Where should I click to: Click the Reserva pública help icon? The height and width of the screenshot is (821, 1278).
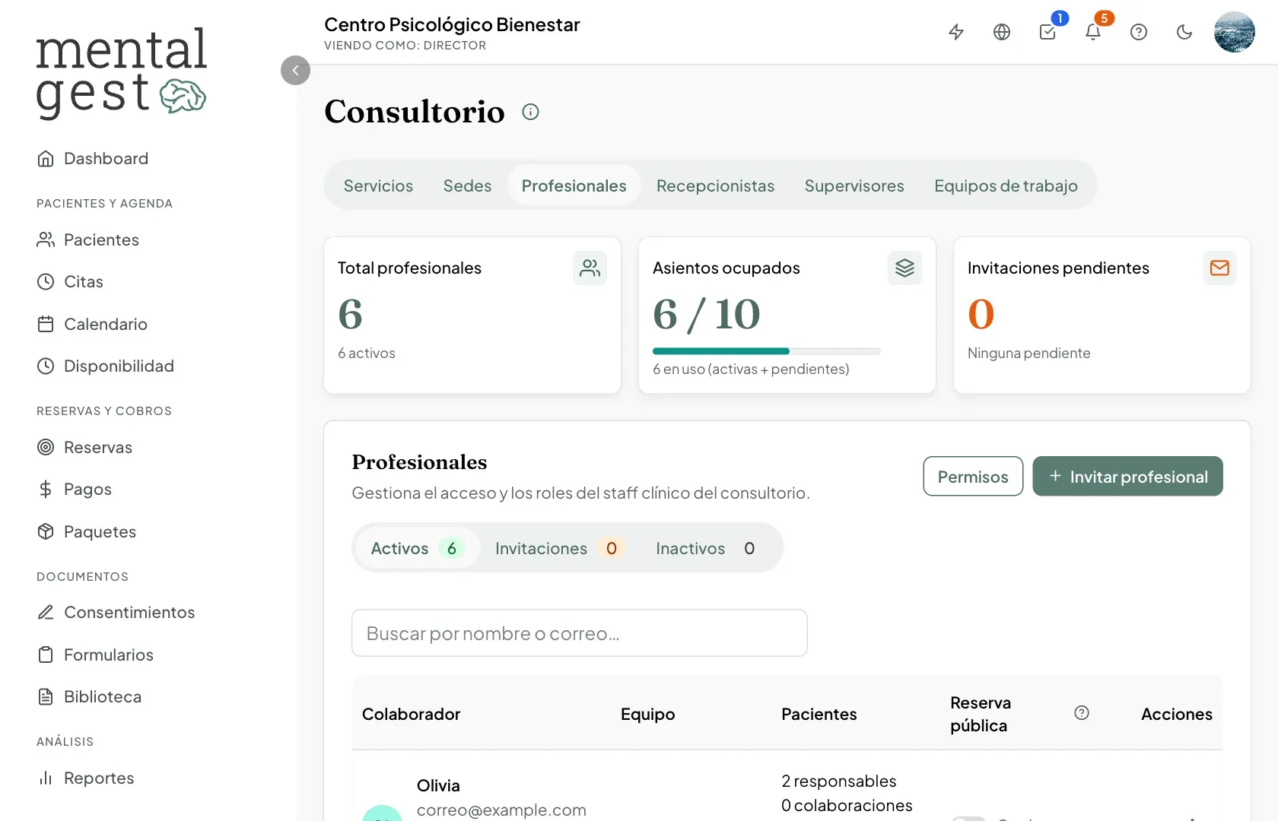[1082, 713]
